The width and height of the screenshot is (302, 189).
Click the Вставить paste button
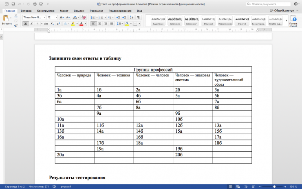(7, 21)
